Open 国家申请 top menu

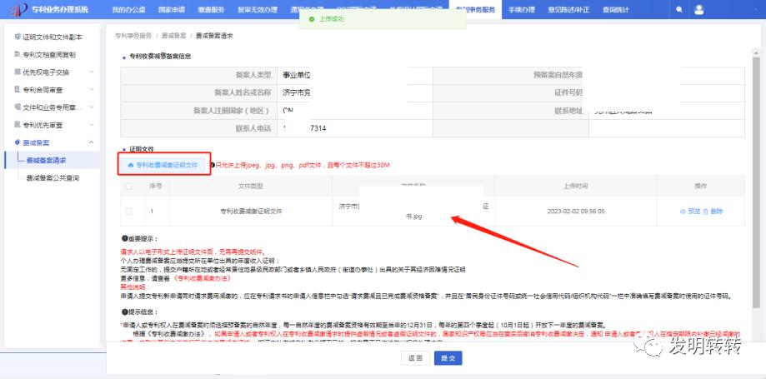(x=172, y=10)
